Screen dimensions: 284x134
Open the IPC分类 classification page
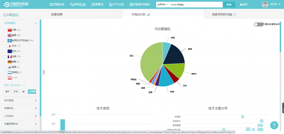(x=116, y=5)
